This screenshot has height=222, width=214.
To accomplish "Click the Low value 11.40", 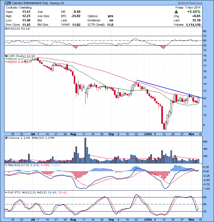I will [x=26, y=20].
